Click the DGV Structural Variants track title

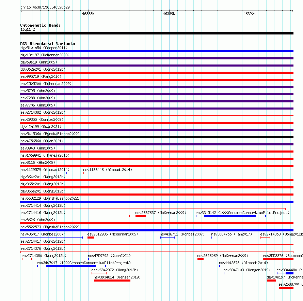click(48, 44)
